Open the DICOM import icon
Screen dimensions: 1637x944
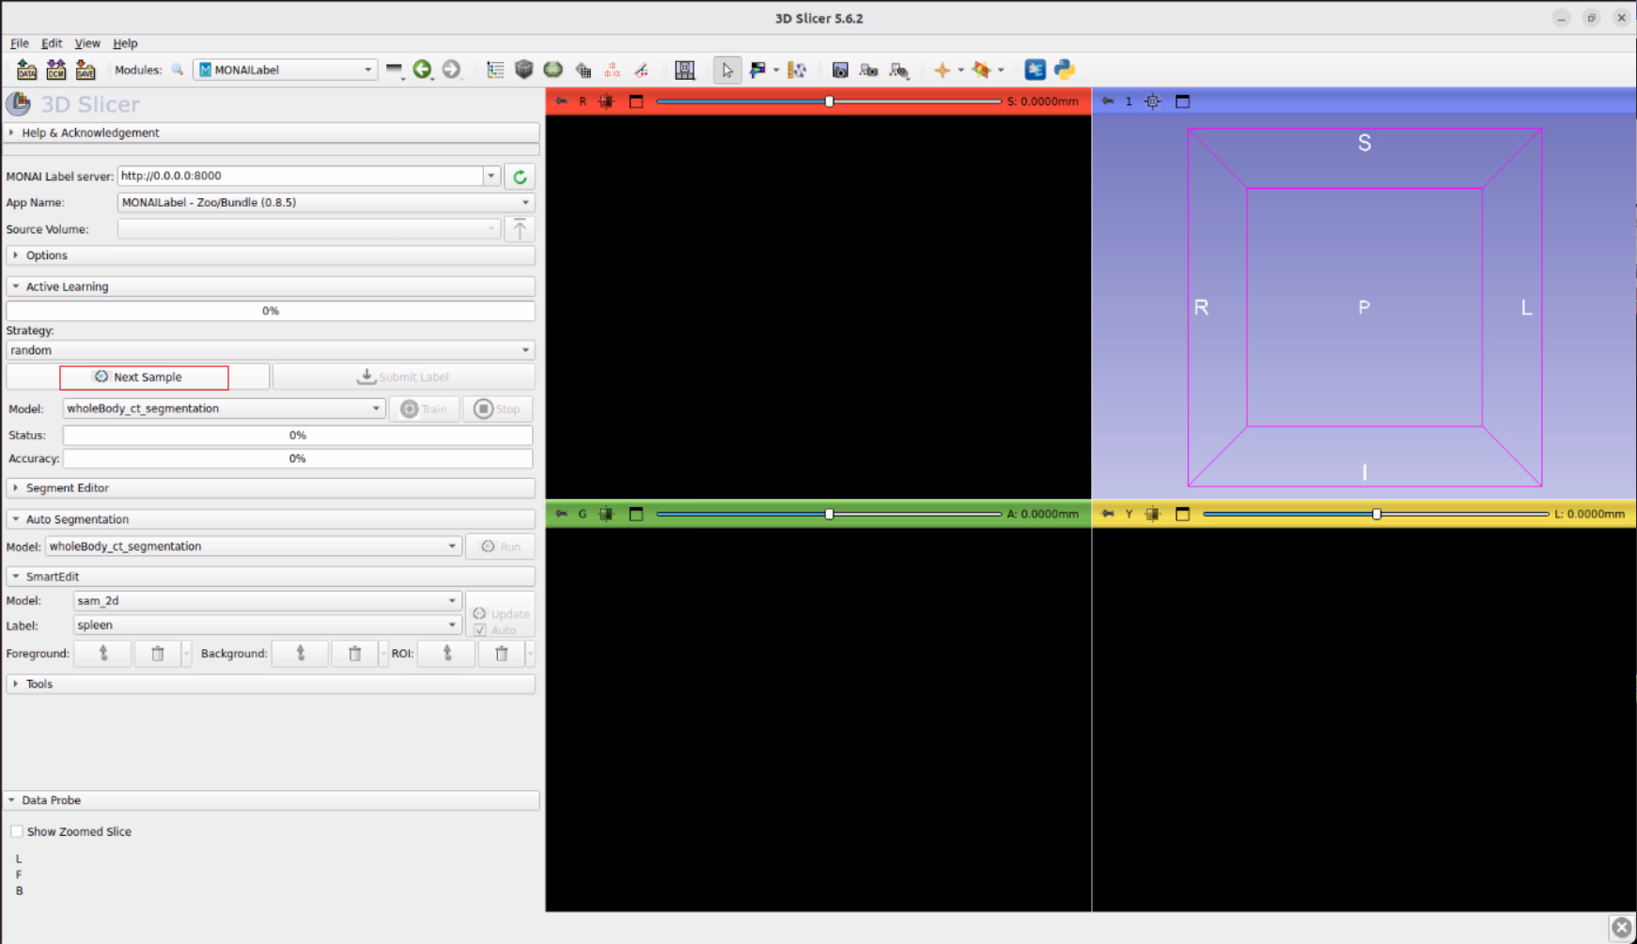click(x=56, y=70)
